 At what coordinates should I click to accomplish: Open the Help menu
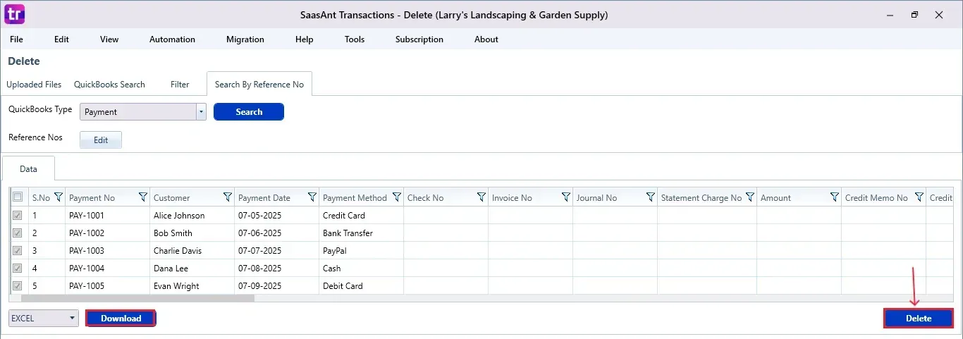(x=305, y=39)
